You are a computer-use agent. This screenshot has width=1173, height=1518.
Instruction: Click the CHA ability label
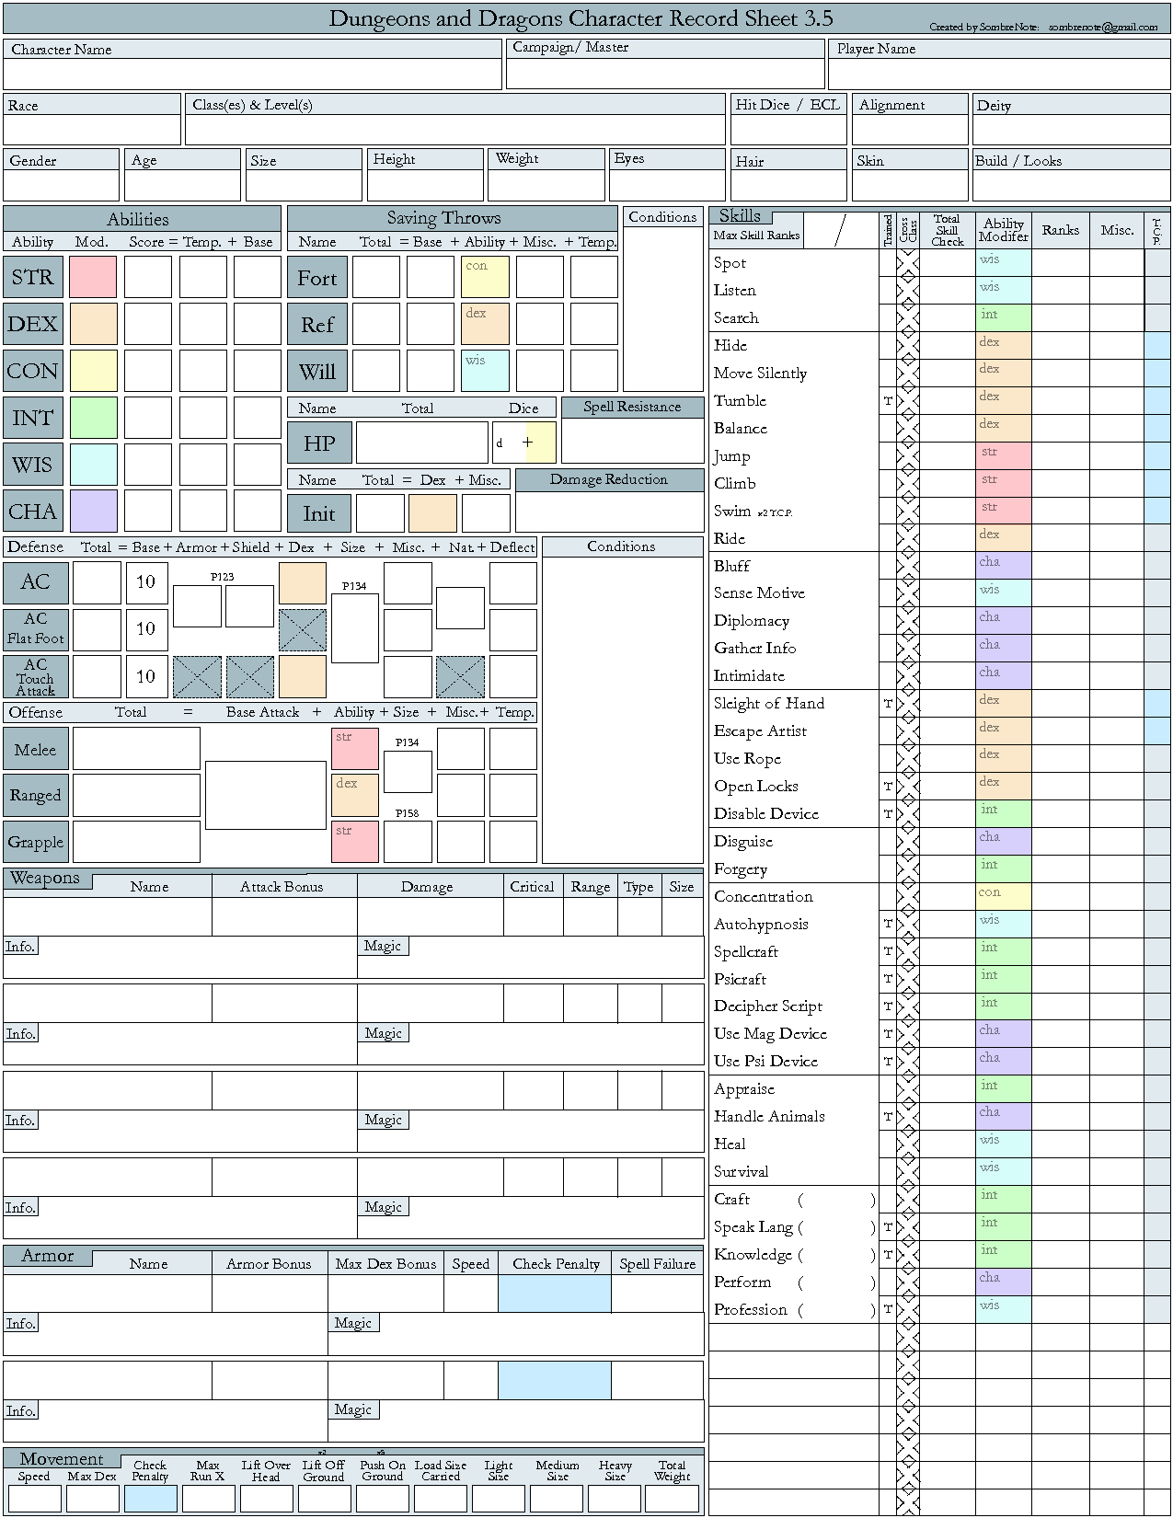tap(33, 512)
